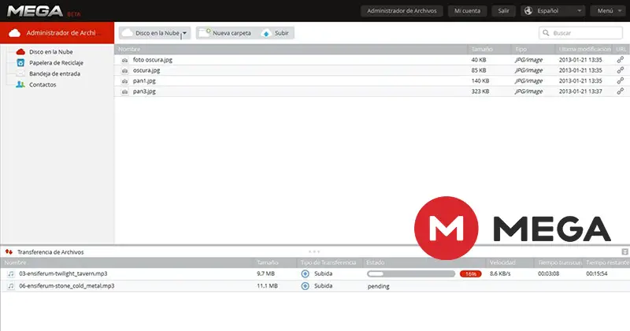The width and height of the screenshot is (630, 331).
Task: Get the URL link for pan3.jpg
Action: (621, 91)
